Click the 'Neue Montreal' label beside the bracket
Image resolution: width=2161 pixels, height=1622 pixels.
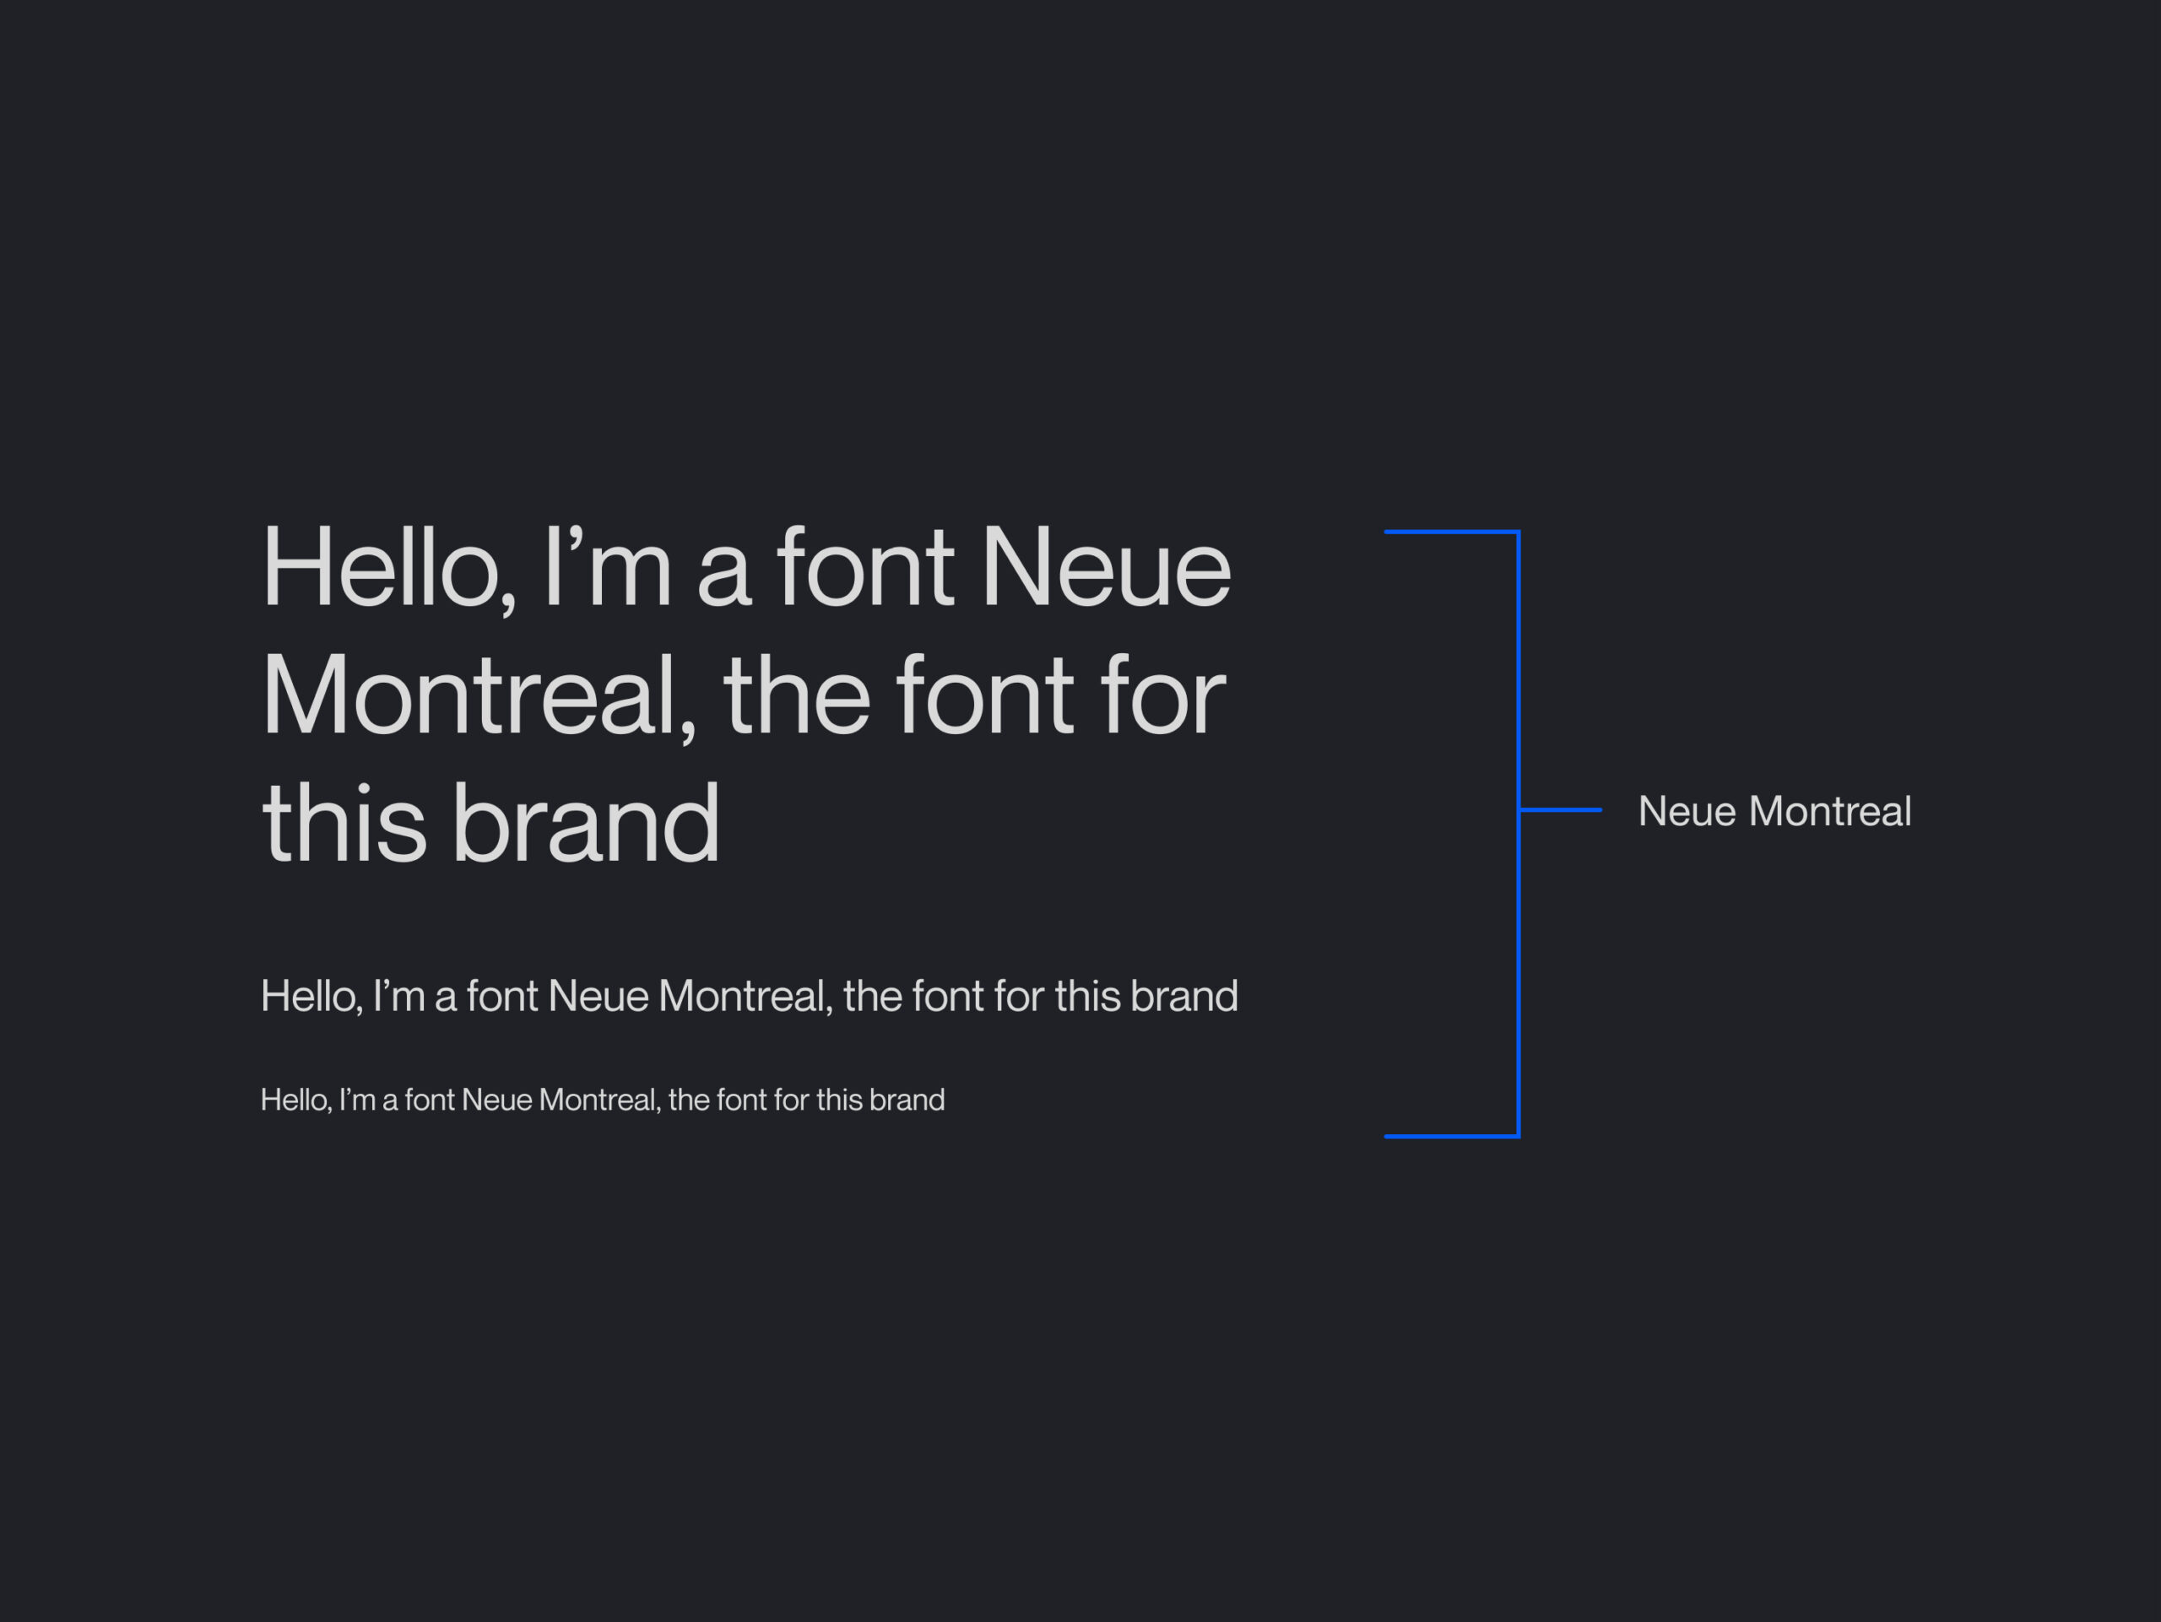coord(1774,812)
